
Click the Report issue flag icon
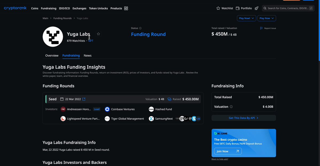tap(261, 28)
